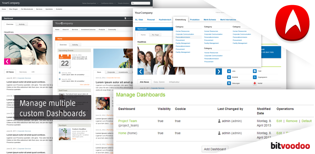
Task: Open the Project Team dashboard link
Action: tap(128, 121)
